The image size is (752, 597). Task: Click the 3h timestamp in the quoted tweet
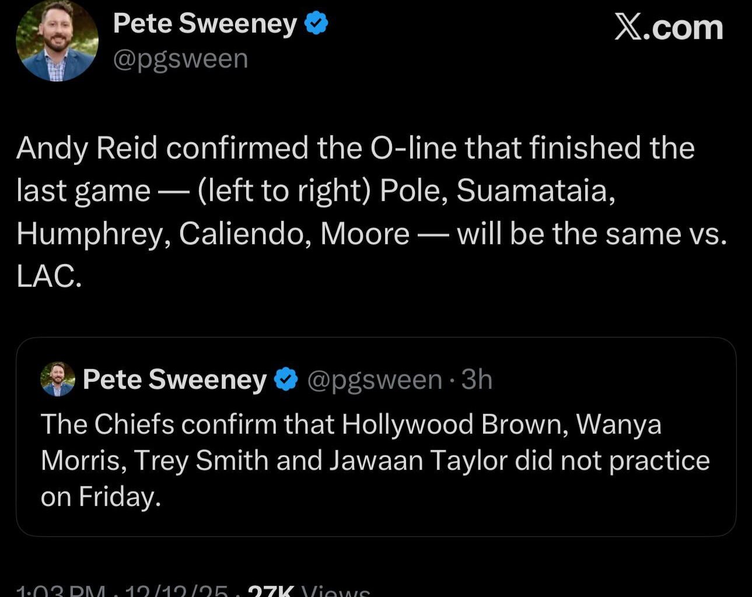477,379
